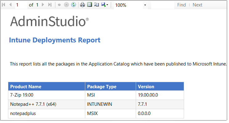The width and height of the screenshot is (229, 123).
Task: Switch to print layout view
Action: coord(90,5)
